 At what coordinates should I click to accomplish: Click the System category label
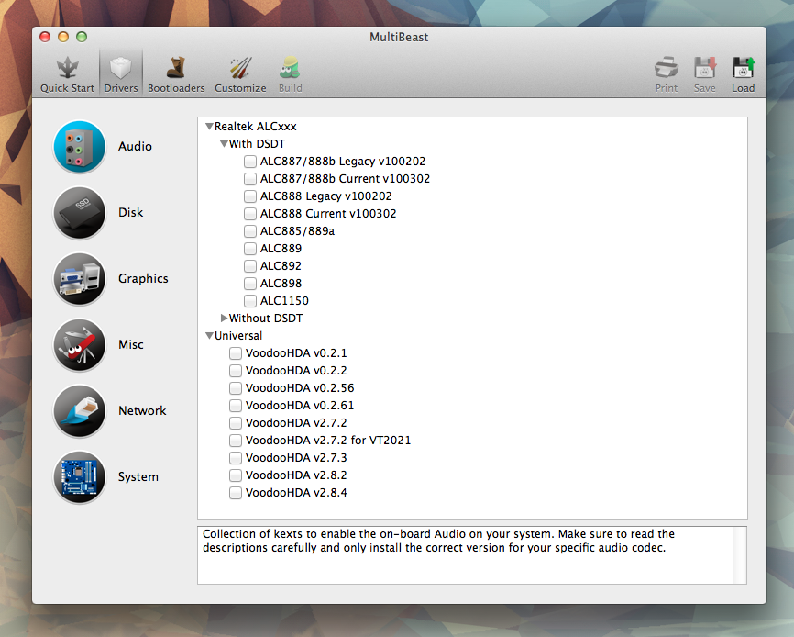[x=138, y=477]
